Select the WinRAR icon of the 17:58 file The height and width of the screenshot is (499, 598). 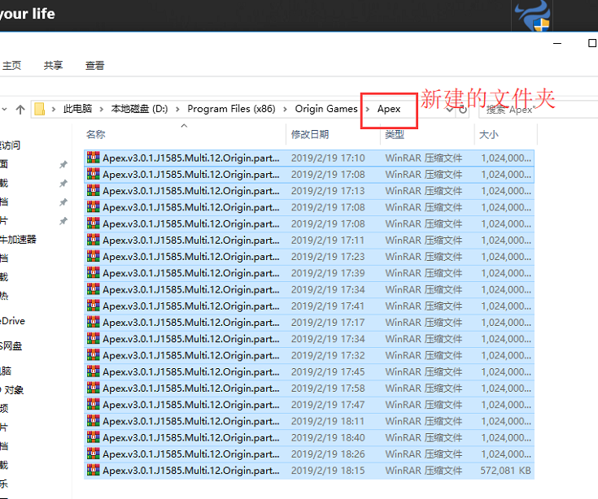tap(93, 388)
